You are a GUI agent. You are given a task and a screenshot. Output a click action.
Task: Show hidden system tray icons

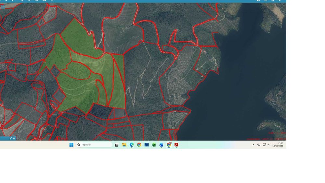[x=253, y=145]
